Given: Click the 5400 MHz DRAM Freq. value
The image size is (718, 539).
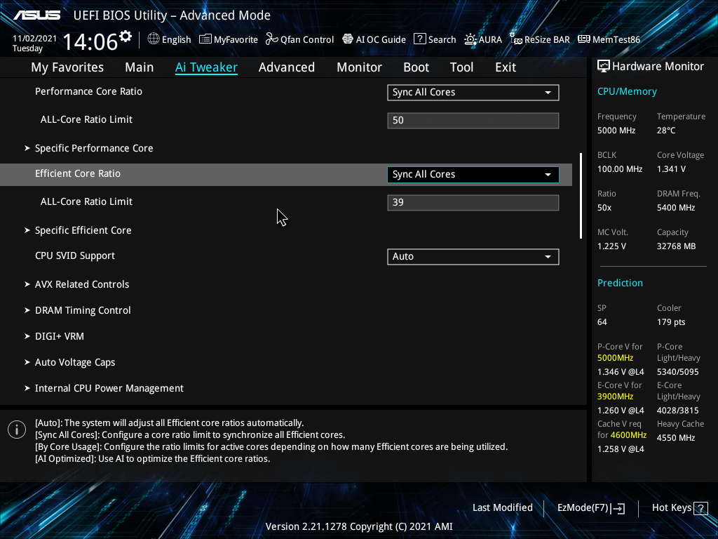Looking at the screenshot, I should point(676,208).
